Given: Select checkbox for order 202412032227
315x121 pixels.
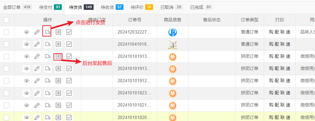Looking at the screenshot, I should 7,32.
